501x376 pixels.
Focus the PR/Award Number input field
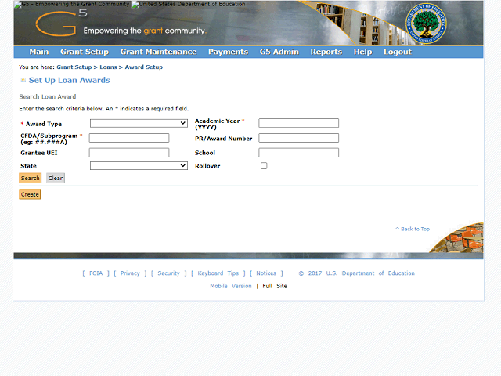point(299,138)
